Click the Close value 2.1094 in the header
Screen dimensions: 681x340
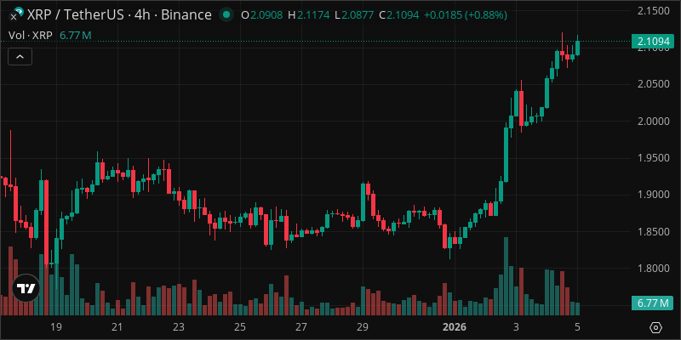pos(403,15)
